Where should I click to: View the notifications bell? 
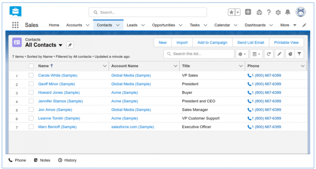(288, 12)
